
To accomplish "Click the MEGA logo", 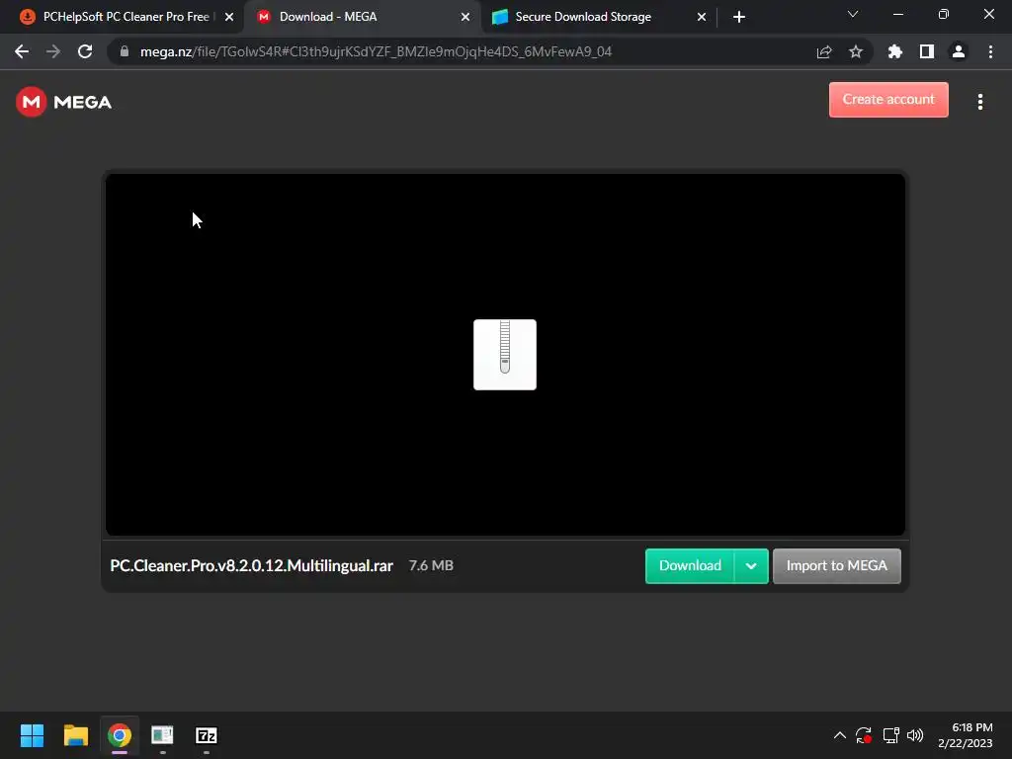I will 63,102.
